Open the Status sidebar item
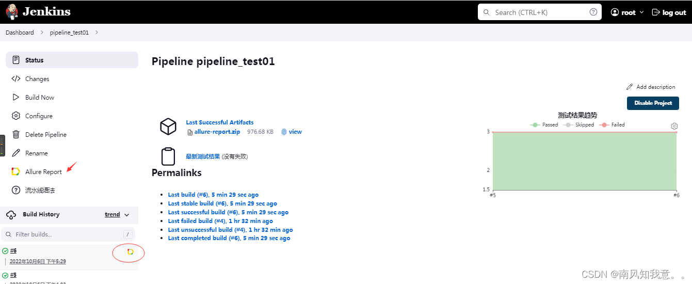Viewport: 692px width, 284px height. [72, 60]
